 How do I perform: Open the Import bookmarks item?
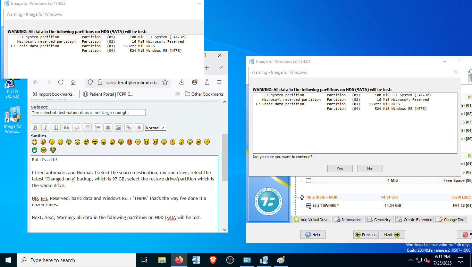54,94
